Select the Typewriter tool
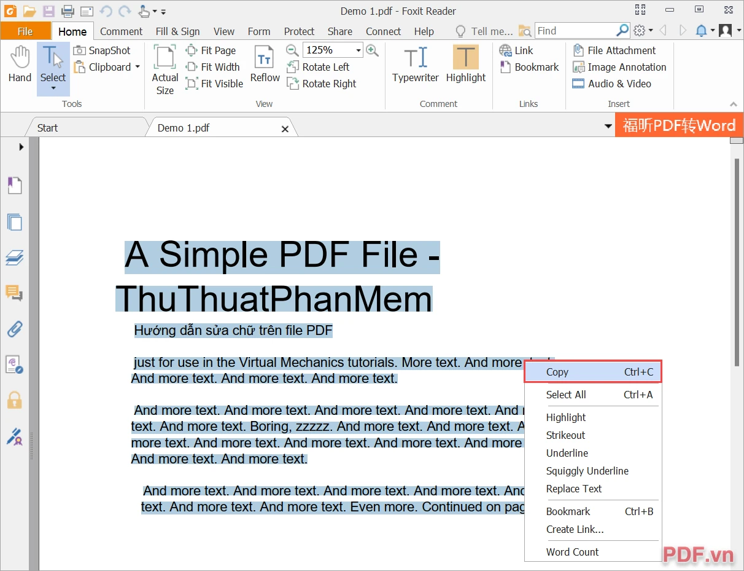The width and height of the screenshot is (744, 571). click(416, 64)
